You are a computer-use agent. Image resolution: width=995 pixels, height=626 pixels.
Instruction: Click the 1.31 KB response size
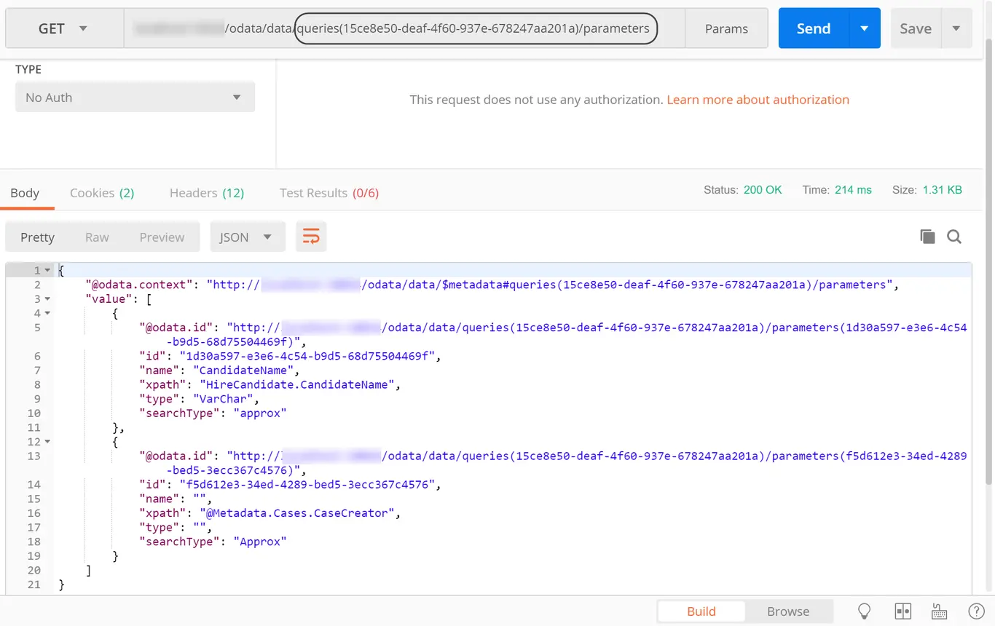[943, 190]
